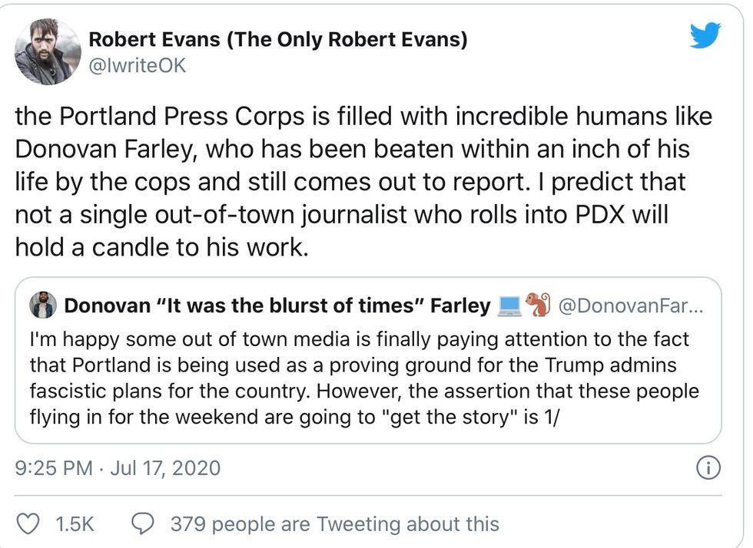Open the tweet info icon
This screenshot has width=753, height=548.
pos(706,467)
